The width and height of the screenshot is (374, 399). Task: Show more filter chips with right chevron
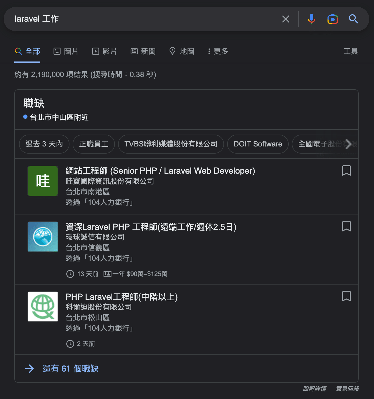[349, 144]
